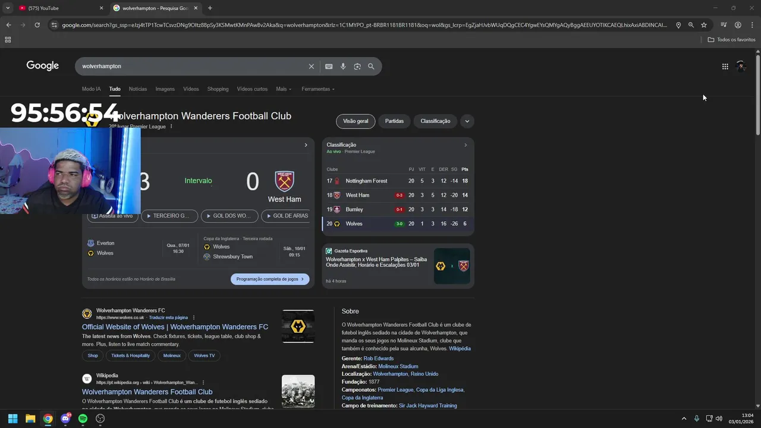
Task: Open the Everton vs Wolves fixture
Action: (x=140, y=248)
